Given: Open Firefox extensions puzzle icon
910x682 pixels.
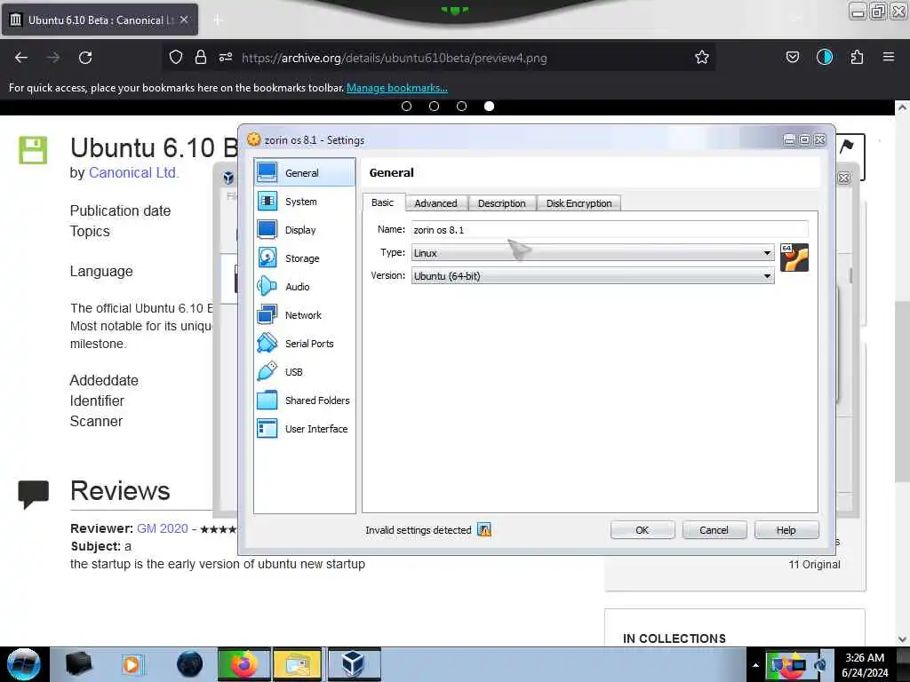Looking at the screenshot, I should (x=857, y=57).
